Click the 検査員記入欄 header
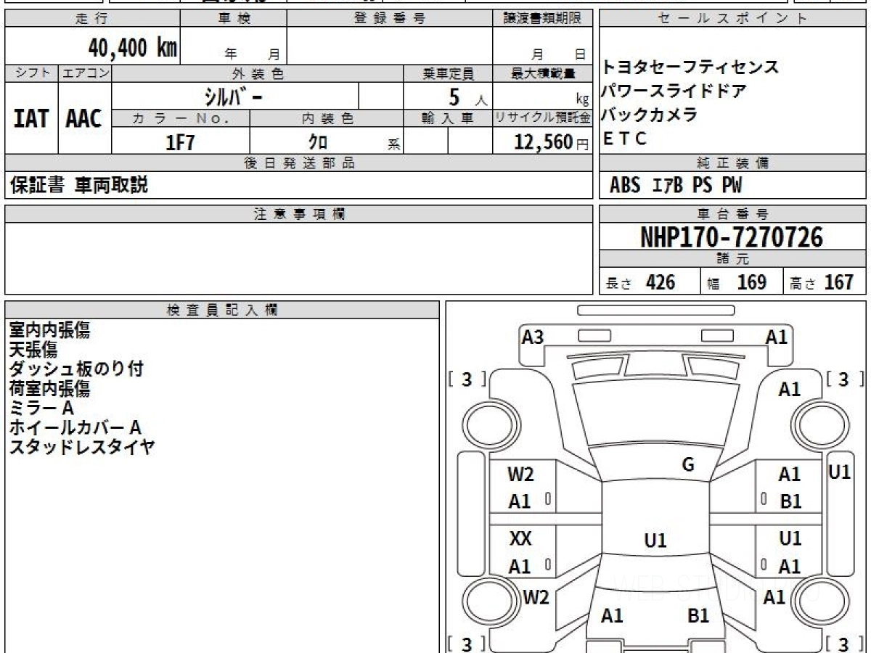Viewport: 871px width, 653px height. tap(222, 310)
